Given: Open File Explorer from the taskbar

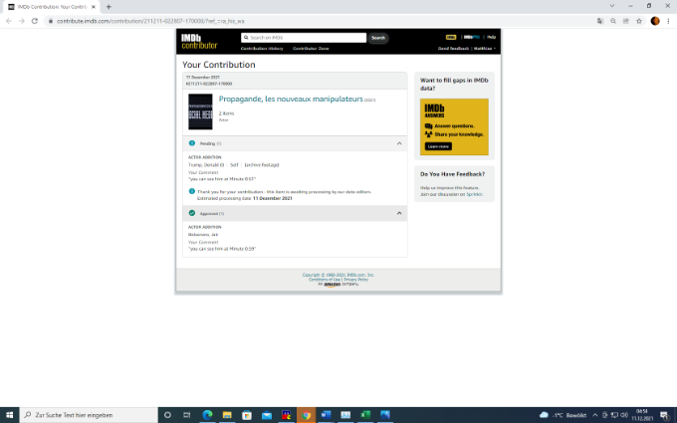Looking at the screenshot, I should pyautogui.click(x=227, y=415).
